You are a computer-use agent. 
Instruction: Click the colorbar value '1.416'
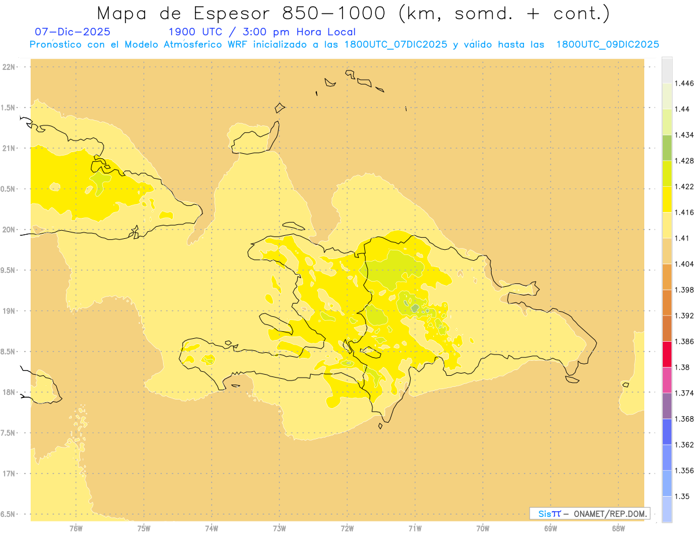[684, 212]
